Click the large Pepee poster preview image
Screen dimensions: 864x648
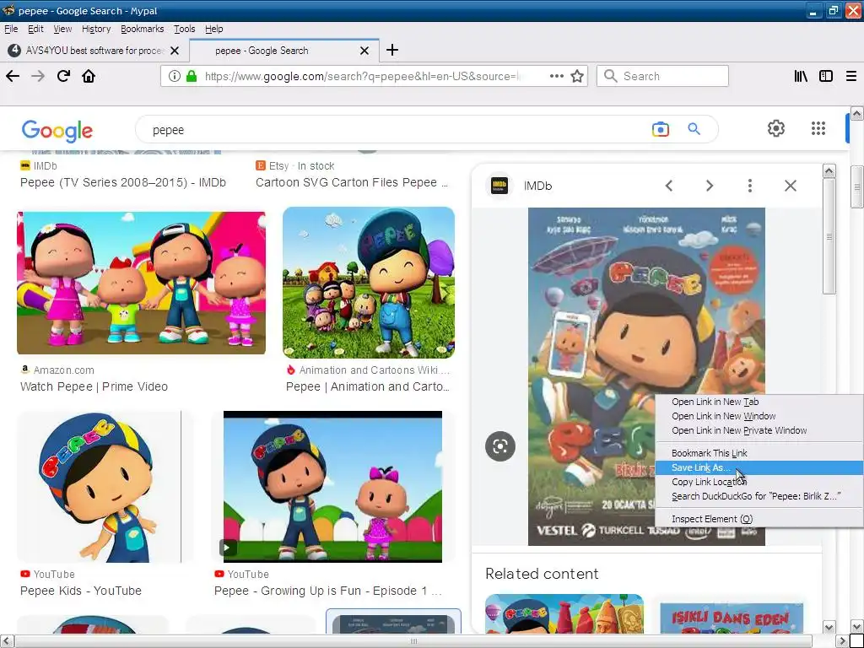646,376
